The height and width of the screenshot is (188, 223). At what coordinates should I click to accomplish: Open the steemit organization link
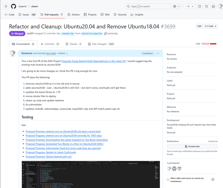point(22,6)
